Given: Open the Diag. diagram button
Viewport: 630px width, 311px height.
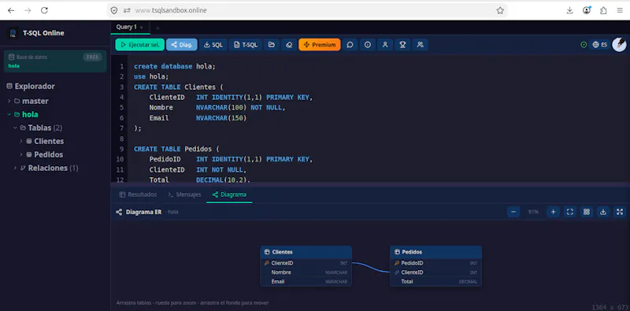Looking at the screenshot, I should click(x=182, y=45).
